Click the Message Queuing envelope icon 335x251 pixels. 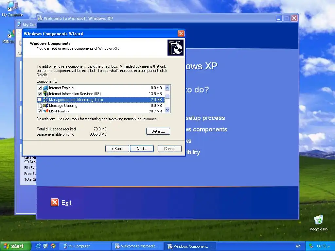46,106
